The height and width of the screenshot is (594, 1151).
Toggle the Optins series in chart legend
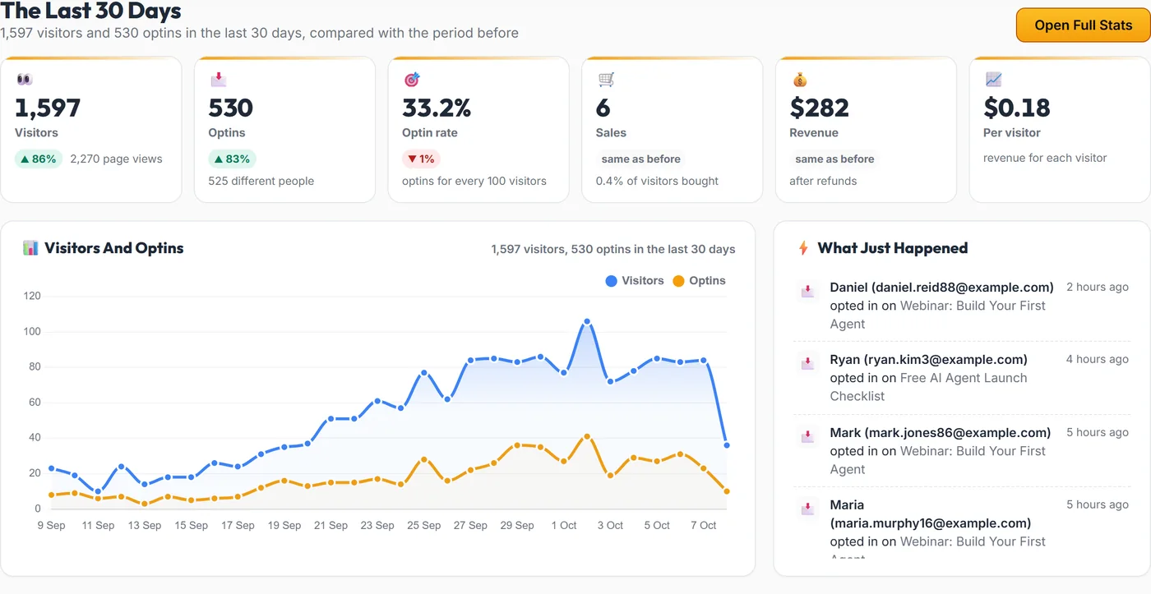click(699, 281)
